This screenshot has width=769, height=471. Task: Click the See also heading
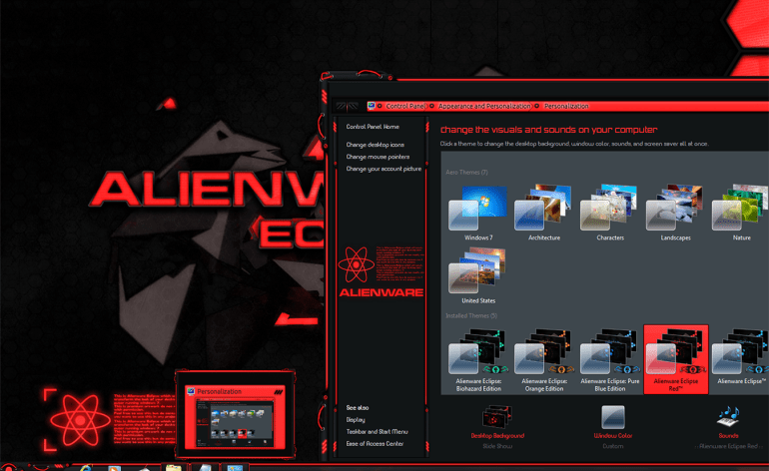(358, 408)
